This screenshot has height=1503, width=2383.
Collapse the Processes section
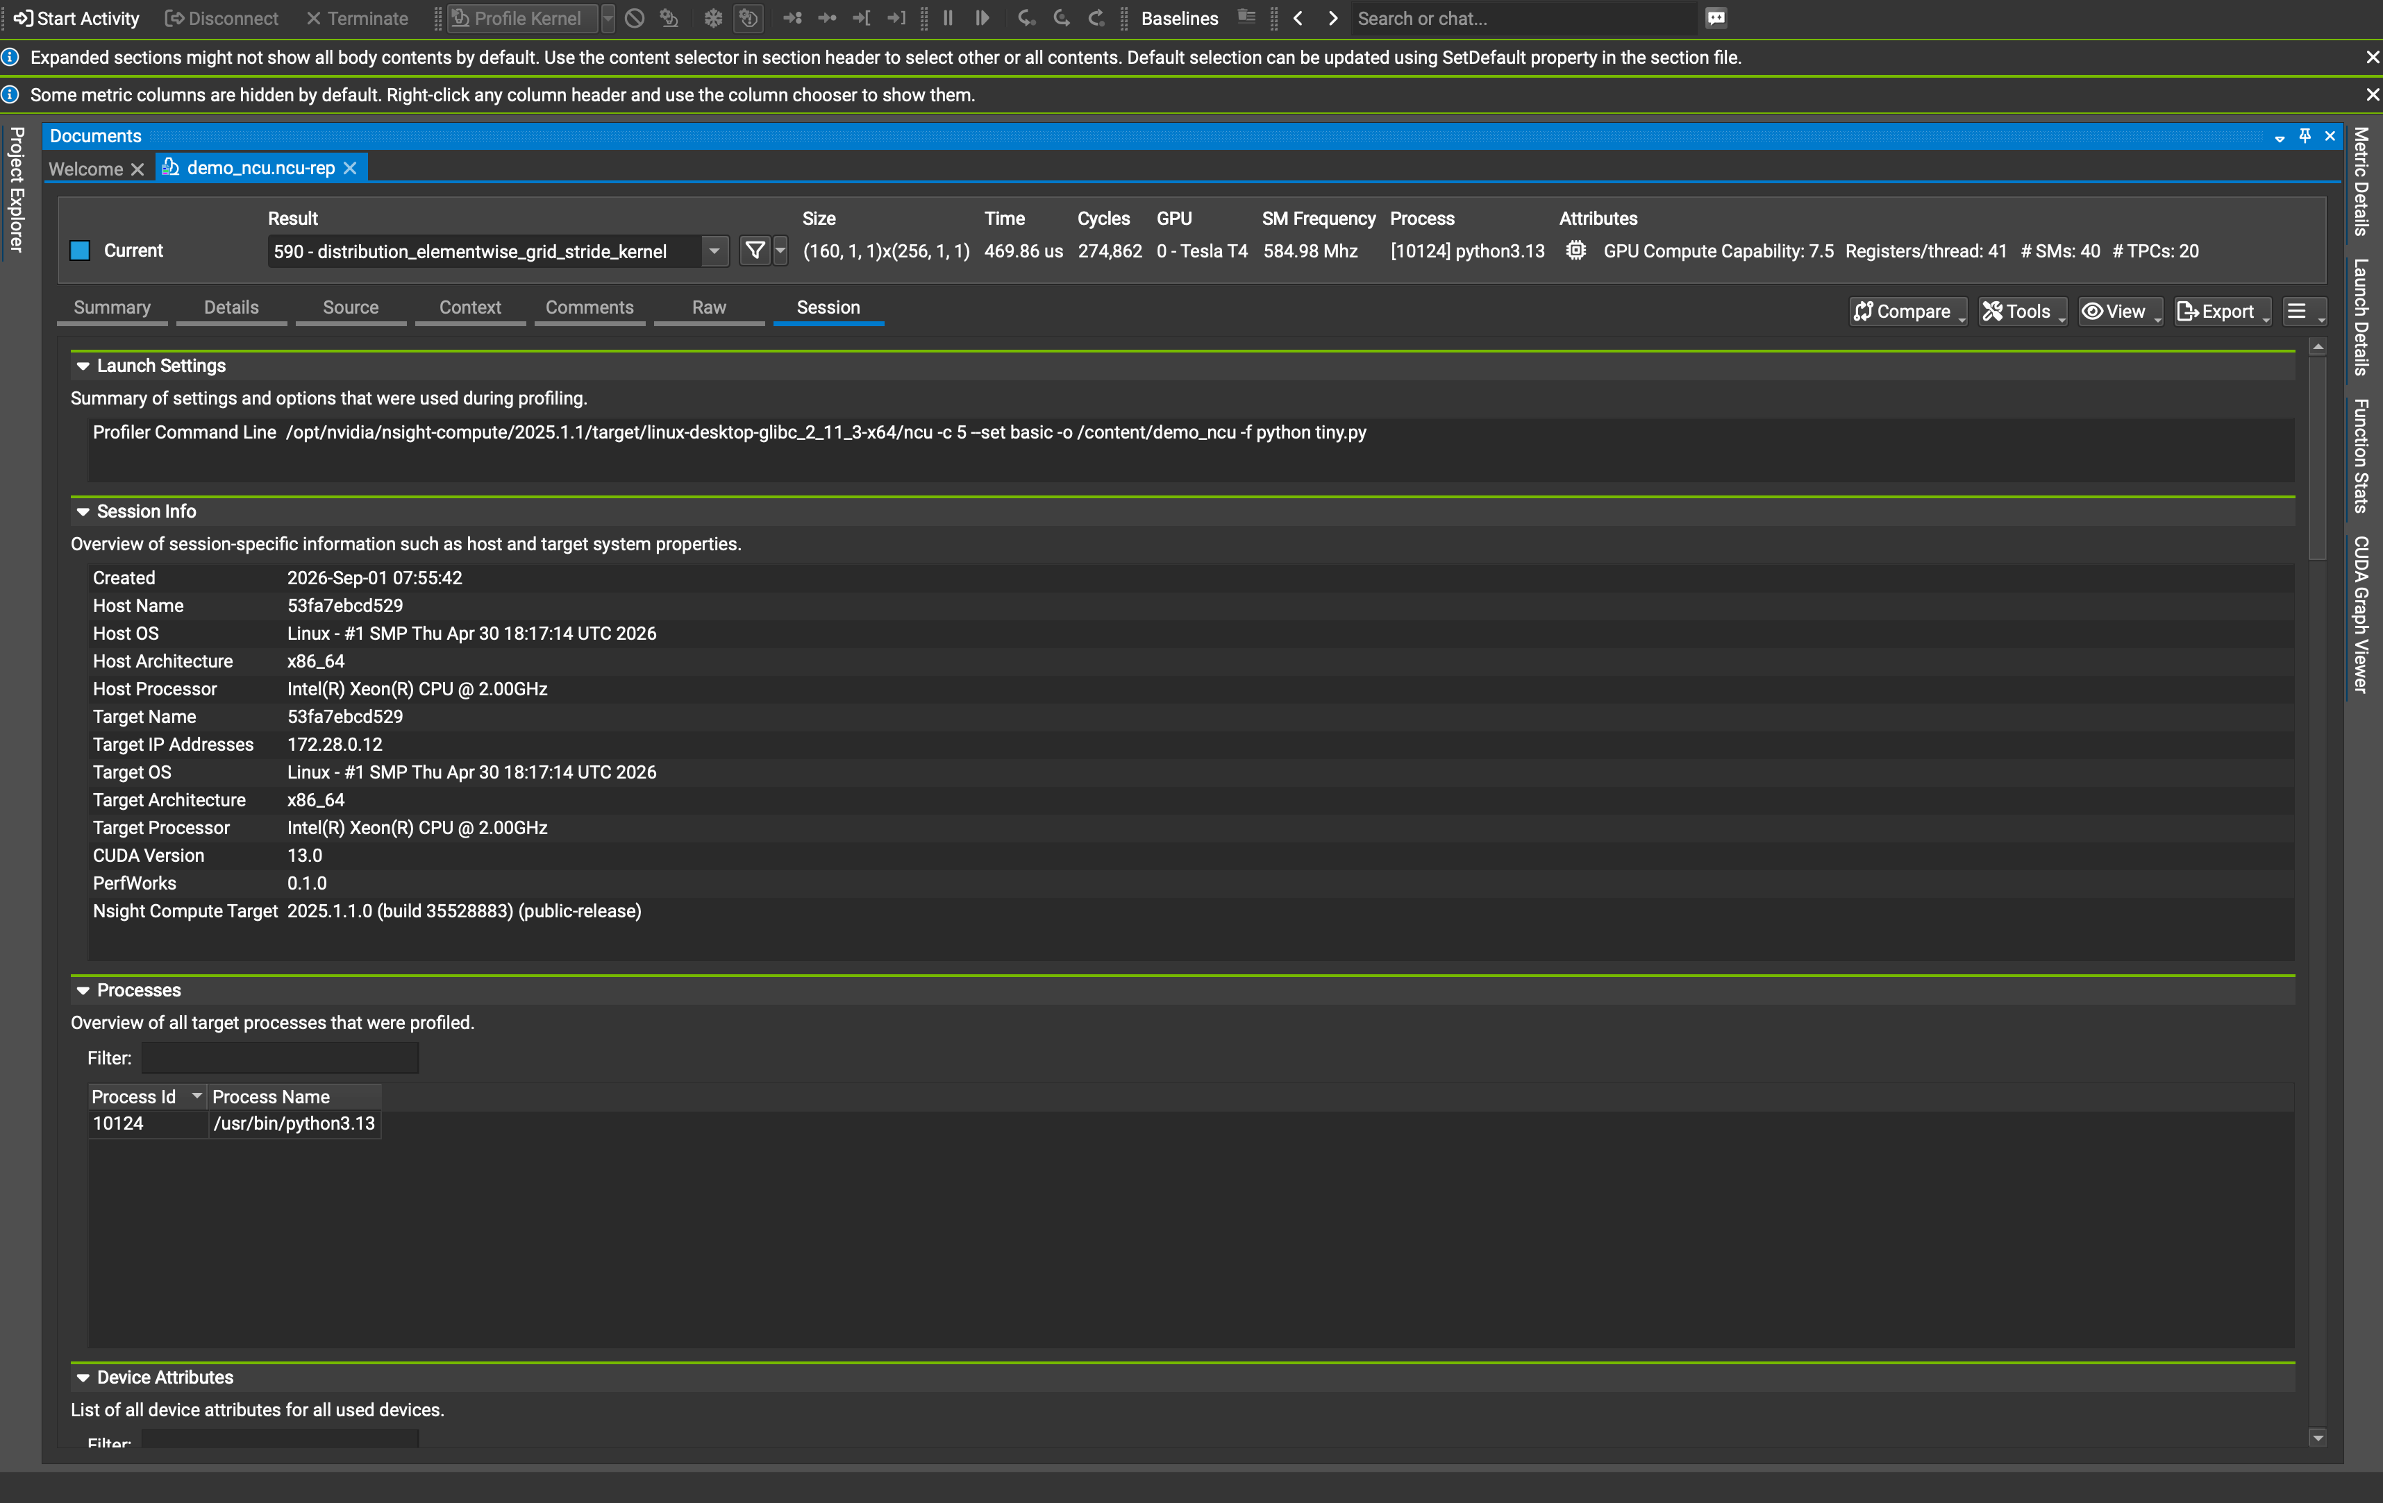point(83,990)
